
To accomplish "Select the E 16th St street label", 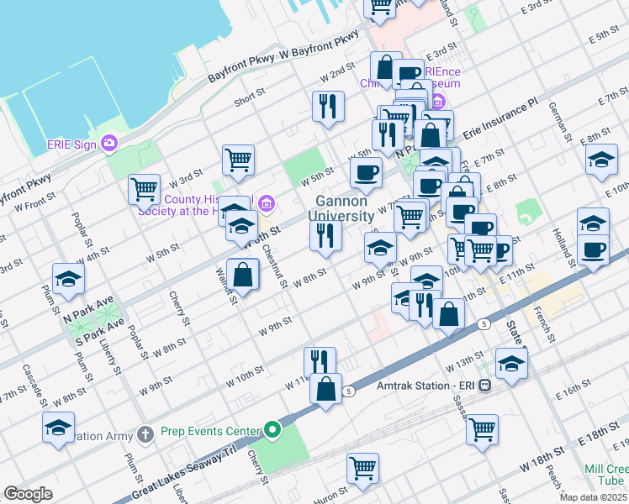I will click(573, 390).
